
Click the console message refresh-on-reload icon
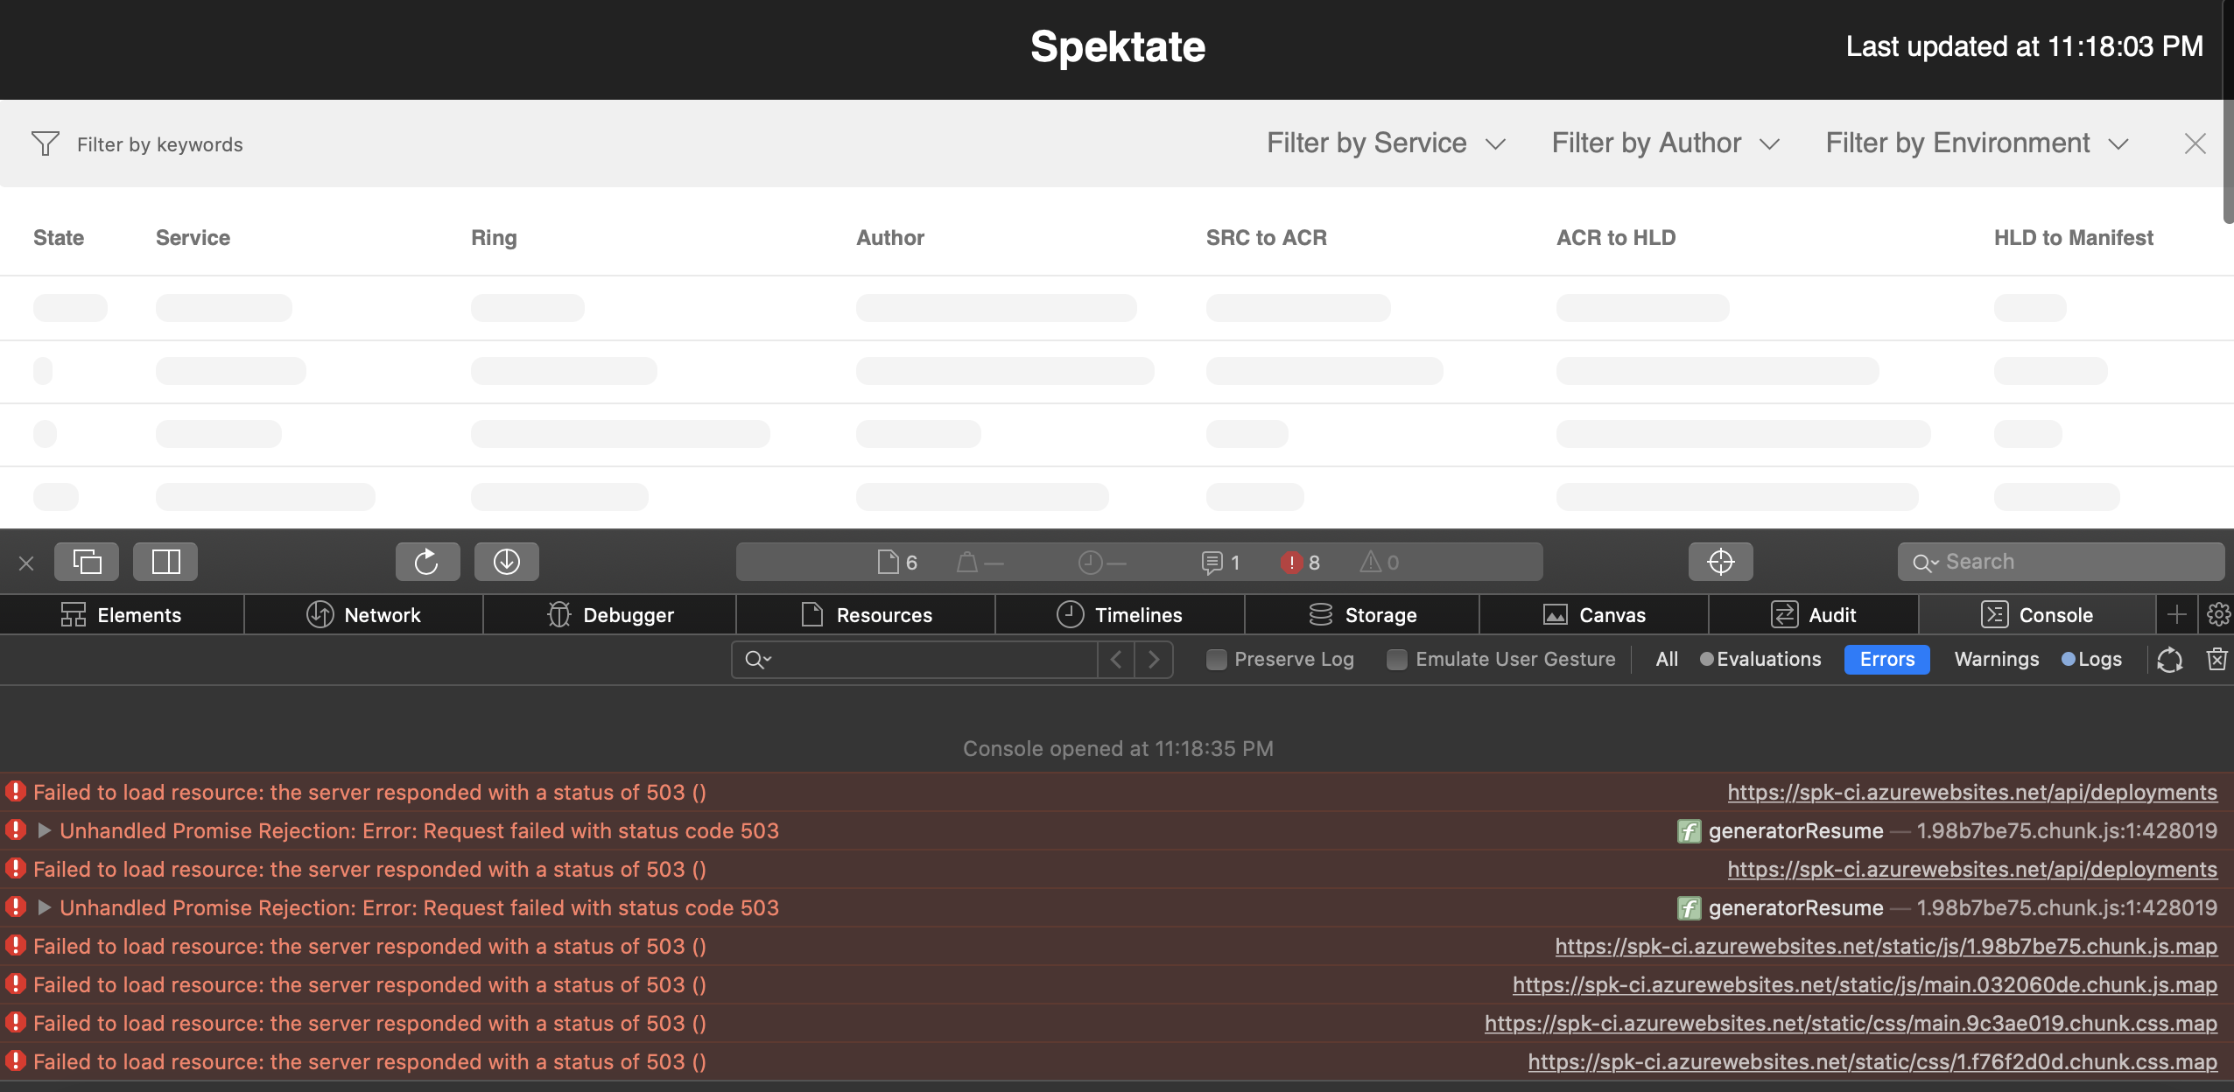2168,659
